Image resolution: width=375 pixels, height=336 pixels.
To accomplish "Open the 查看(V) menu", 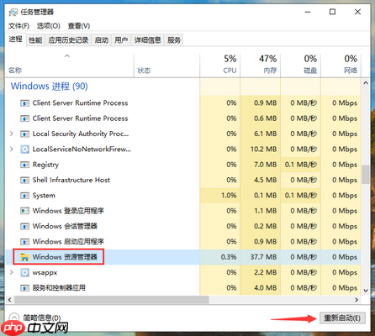I will coord(79,26).
